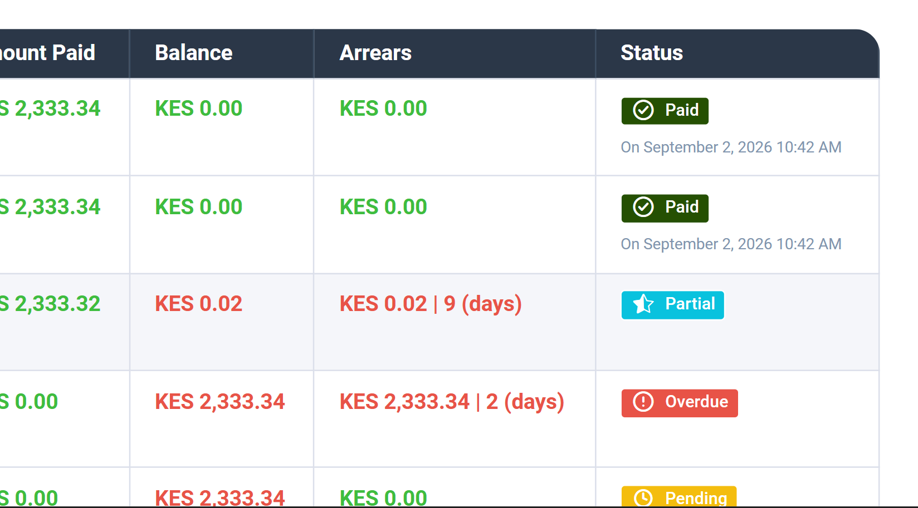The height and width of the screenshot is (508, 918).
Task: Click the star icon in Partial badge
Action: 643,304
